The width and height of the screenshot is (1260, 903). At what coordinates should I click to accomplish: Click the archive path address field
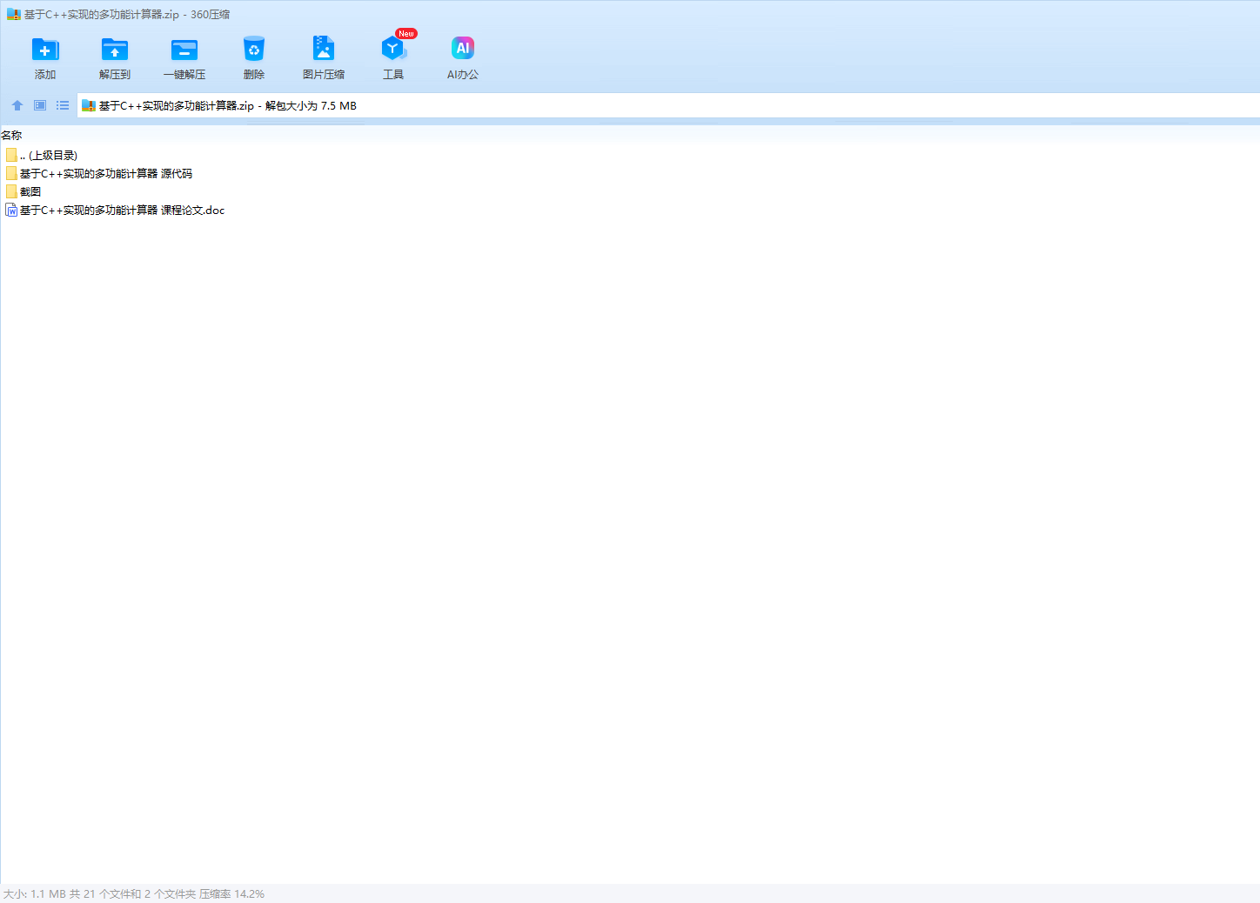tap(668, 105)
